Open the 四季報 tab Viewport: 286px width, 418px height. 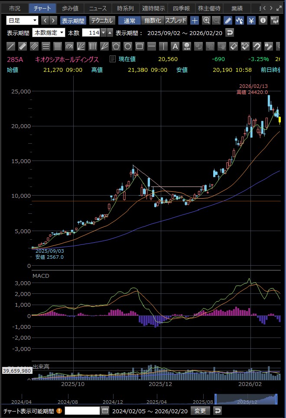pos(181,8)
